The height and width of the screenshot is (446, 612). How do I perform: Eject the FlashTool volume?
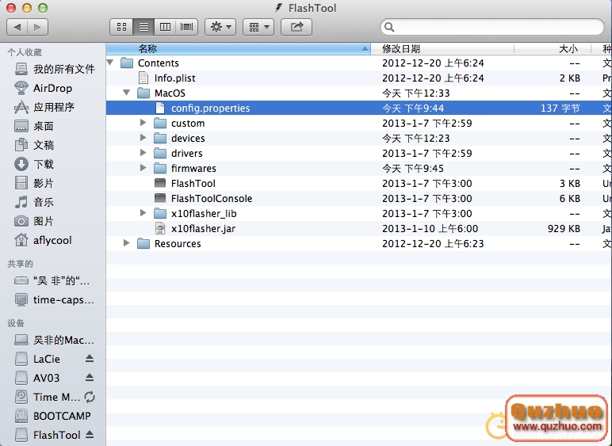pos(90,434)
